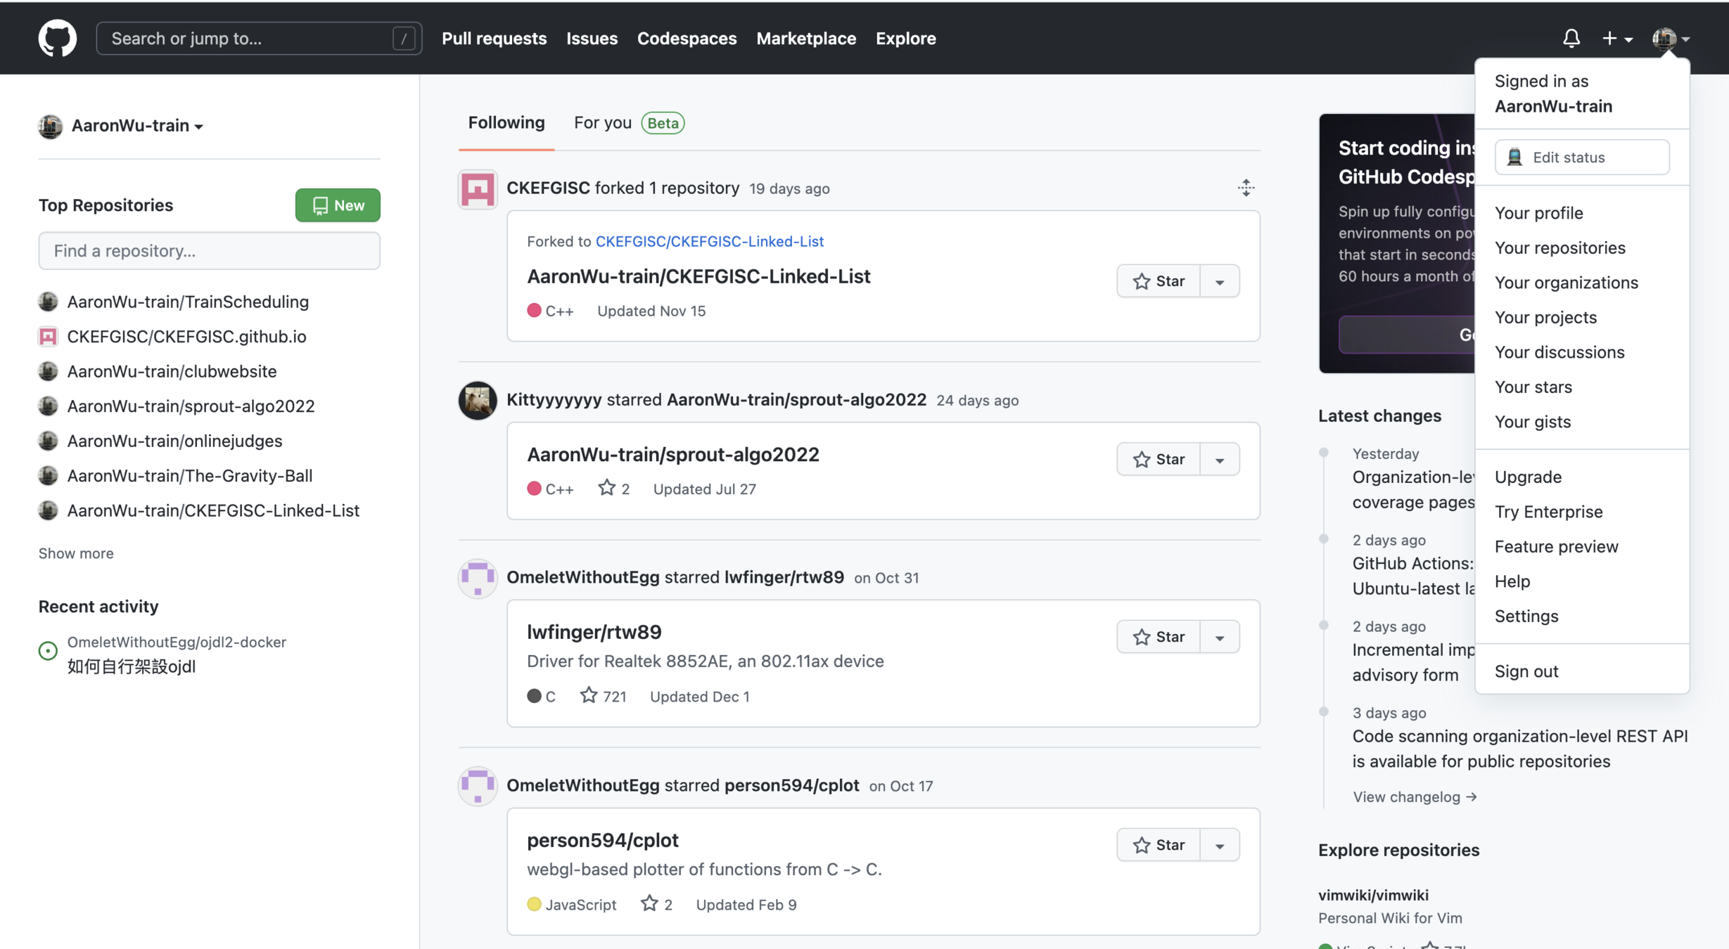Open Pull requests in top navigation
Image resolution: width=1729 pixels, height=949 pixels.
click(494, 38)
